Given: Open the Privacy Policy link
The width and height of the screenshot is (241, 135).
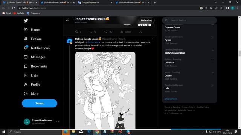Looking at the screenshot, I should 188,107.
